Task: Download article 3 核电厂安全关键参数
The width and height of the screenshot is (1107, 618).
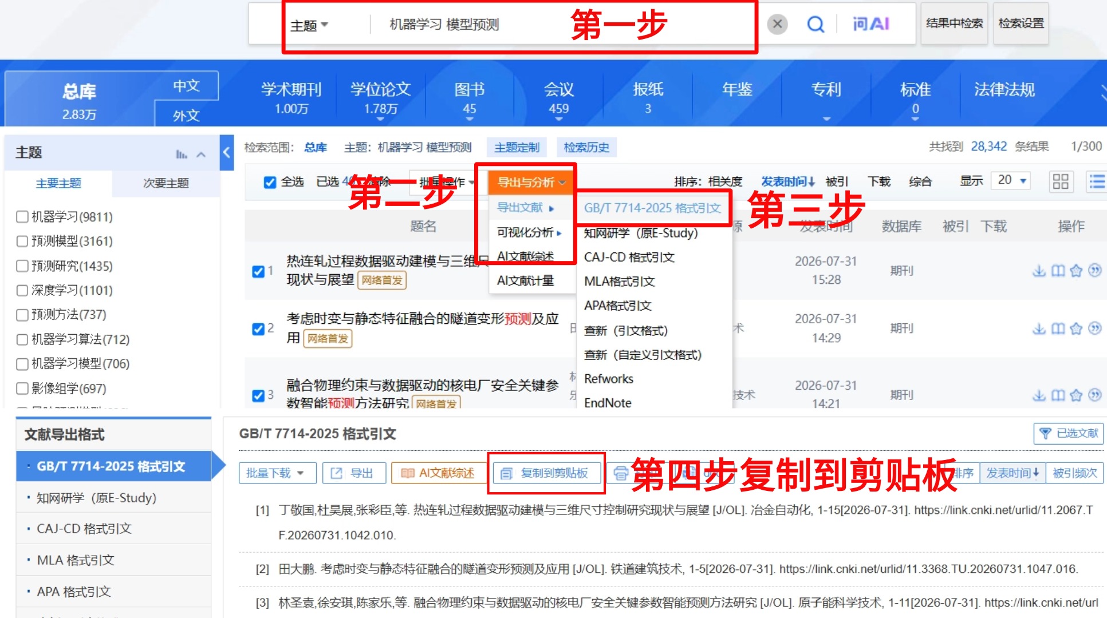Action: 1039,395
